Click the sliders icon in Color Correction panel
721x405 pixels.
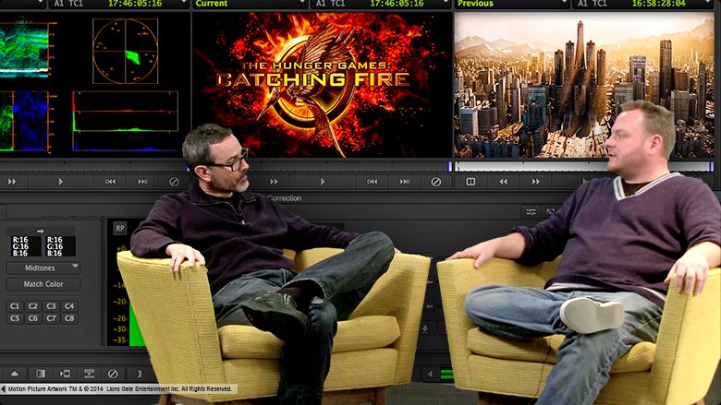point(532,211)
